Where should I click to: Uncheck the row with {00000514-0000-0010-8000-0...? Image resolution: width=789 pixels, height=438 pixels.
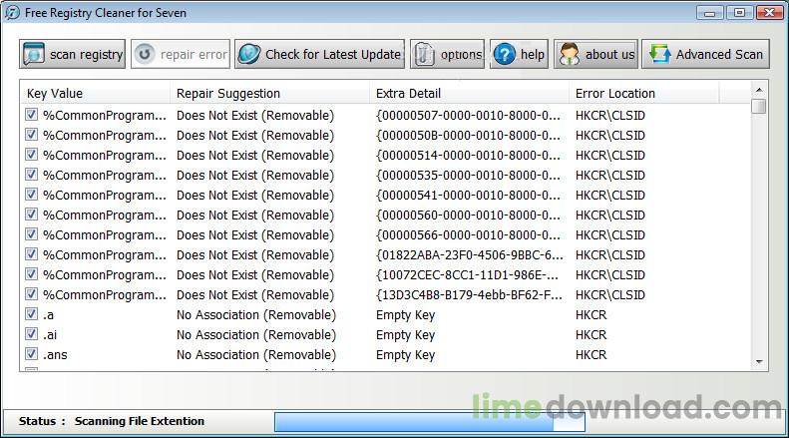tap(31, 155)
